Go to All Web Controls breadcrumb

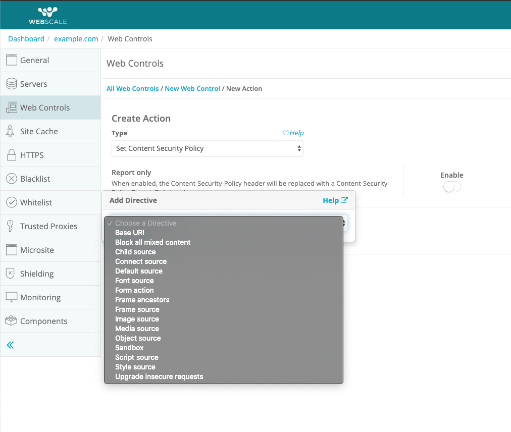[x=132, y=88]
